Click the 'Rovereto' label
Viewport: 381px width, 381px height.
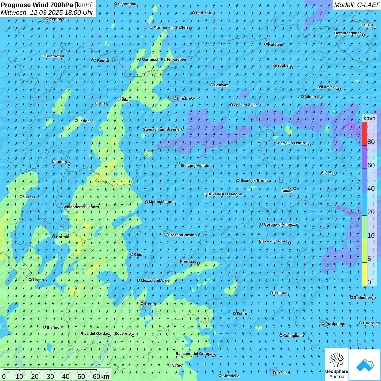coord(122,333)
